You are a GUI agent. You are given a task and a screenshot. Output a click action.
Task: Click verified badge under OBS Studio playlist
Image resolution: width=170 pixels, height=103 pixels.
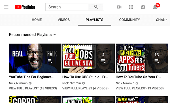pyautogui.click(x=84, y=83)
